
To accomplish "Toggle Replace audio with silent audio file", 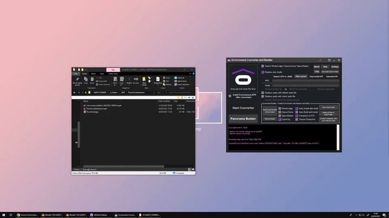I will pos(263,96).
